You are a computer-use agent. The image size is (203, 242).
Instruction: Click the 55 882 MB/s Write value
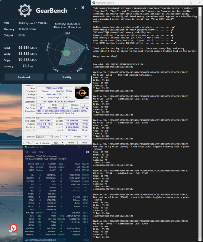click(27, 54)
